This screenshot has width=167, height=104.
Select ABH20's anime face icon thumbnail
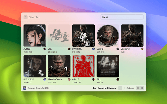[35, 36]
